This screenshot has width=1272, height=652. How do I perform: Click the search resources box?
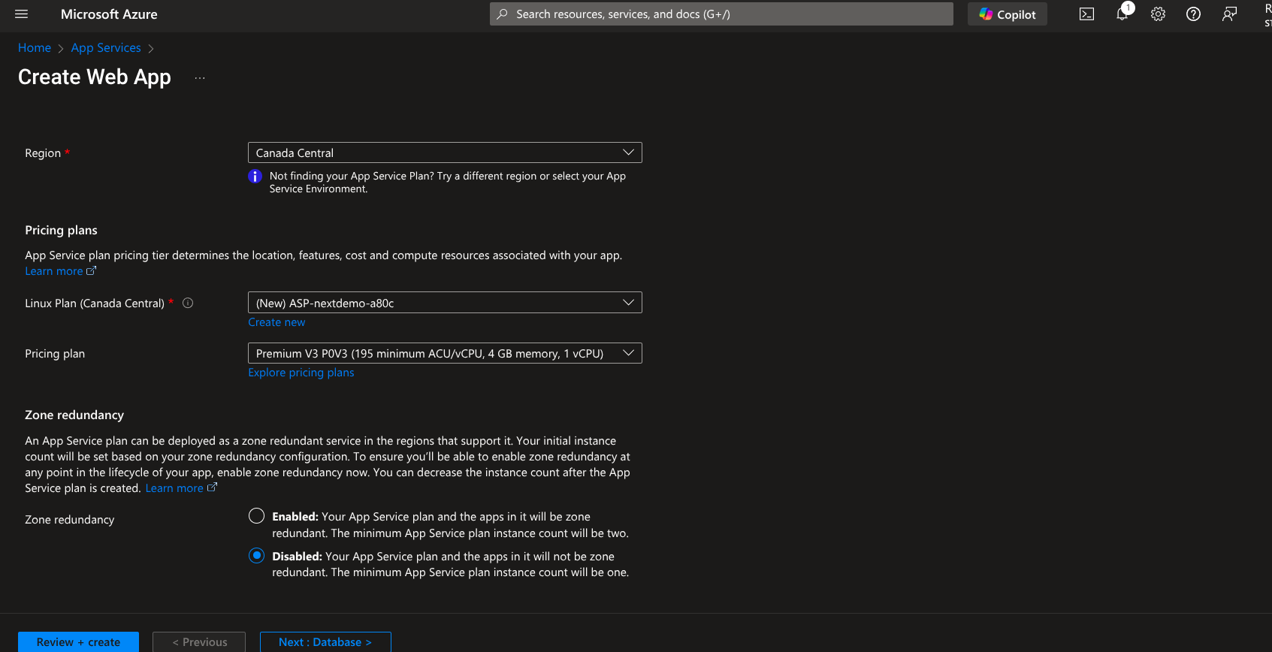pyautogui.click(x=721, y=14)
